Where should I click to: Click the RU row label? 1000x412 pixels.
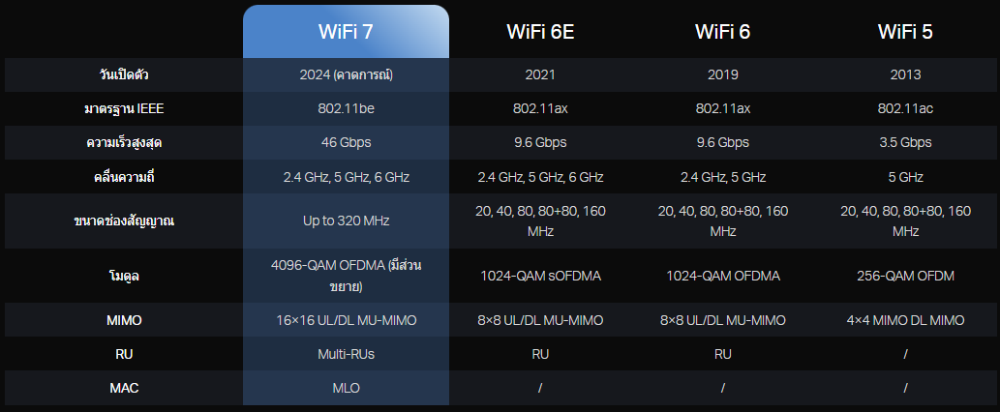pyautogui.click(x=124, y=354)
